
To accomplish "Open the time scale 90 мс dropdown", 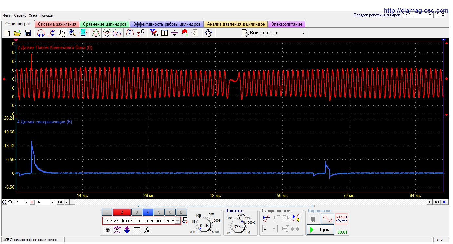I will coord(17,202).
